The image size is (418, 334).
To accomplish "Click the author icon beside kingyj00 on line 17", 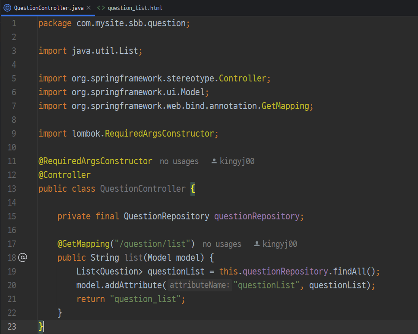I will click(257, 244).
